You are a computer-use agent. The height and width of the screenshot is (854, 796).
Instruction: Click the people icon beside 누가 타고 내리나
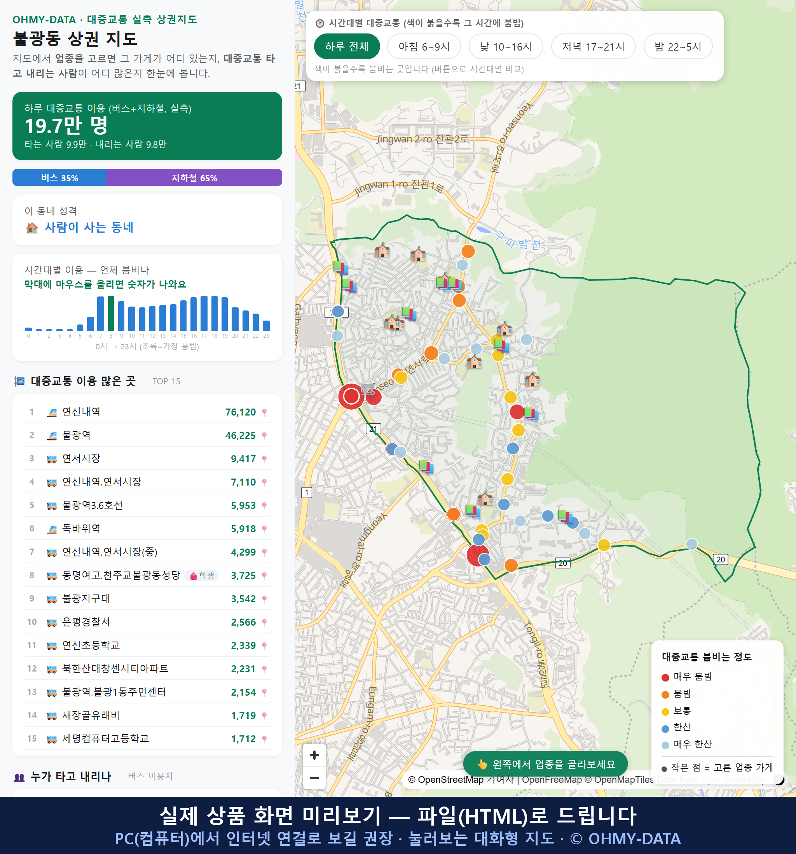point(19,777)
